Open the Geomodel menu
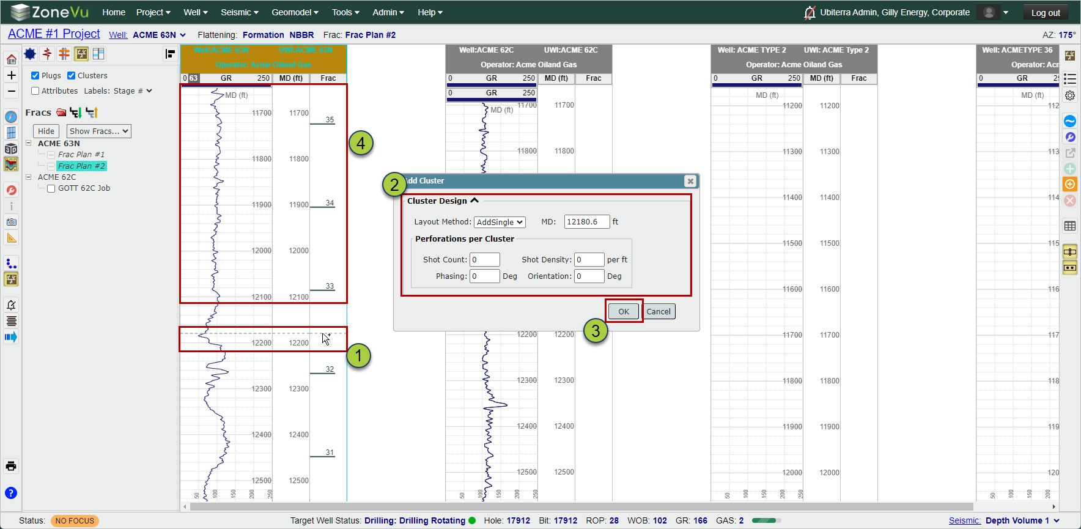The height and width of the screenshot is (529, 1081). tap(295, 12)
